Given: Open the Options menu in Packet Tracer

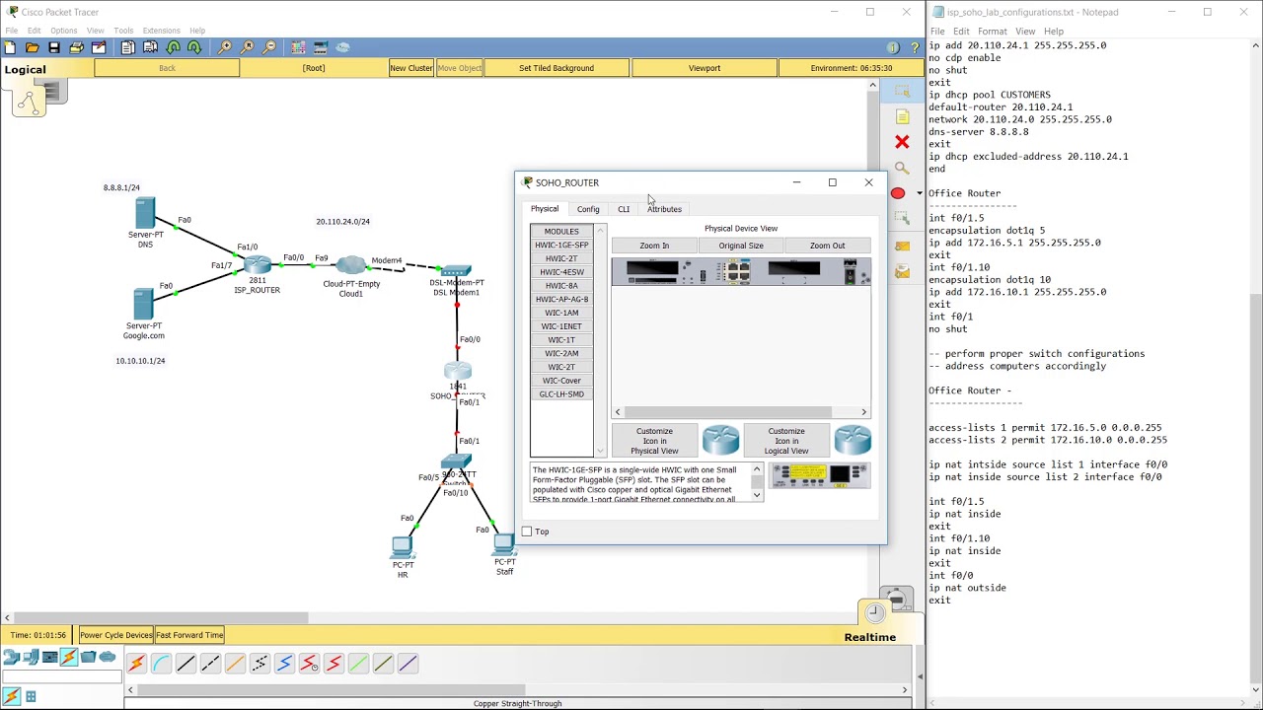Looking at the screenshot, I should 64,31.
